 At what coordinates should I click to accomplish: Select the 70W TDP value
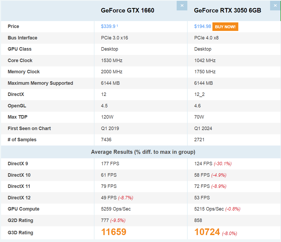(199, 117)
